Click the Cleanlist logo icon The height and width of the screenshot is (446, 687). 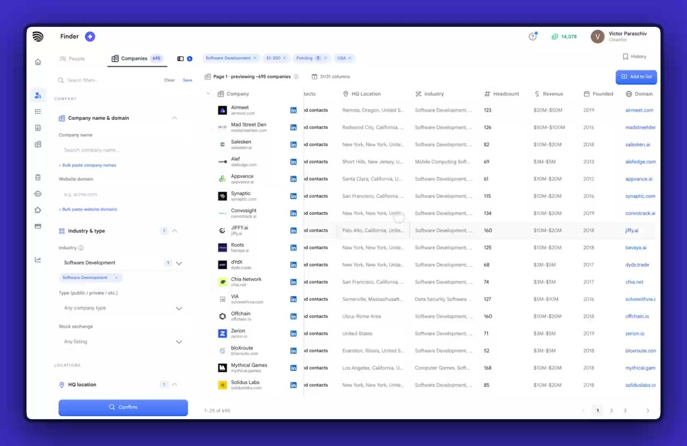coord(38,36)
